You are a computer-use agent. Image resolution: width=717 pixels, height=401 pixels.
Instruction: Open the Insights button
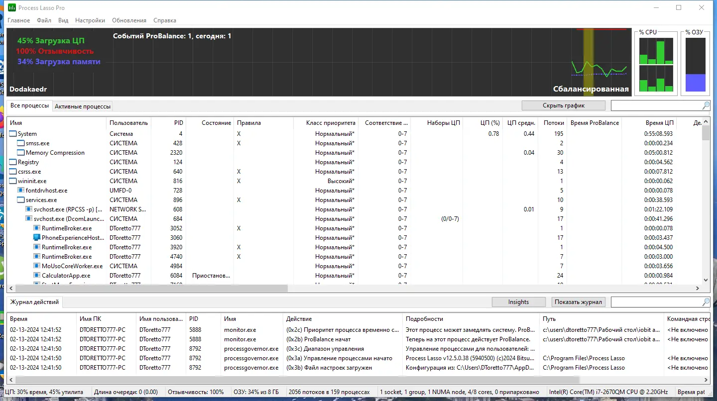tap(518, 302)
